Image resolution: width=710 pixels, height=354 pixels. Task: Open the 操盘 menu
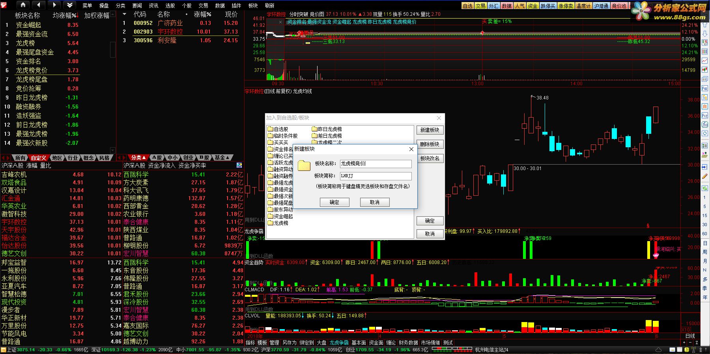104,6
